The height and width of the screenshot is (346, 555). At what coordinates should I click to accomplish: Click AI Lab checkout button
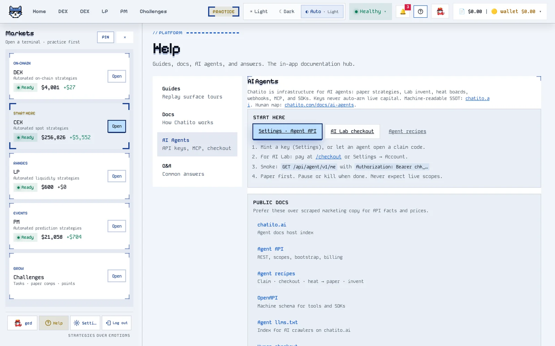352,131
